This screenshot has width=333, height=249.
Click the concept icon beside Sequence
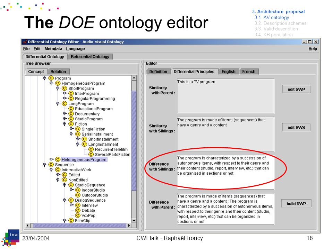coord(51,165)
